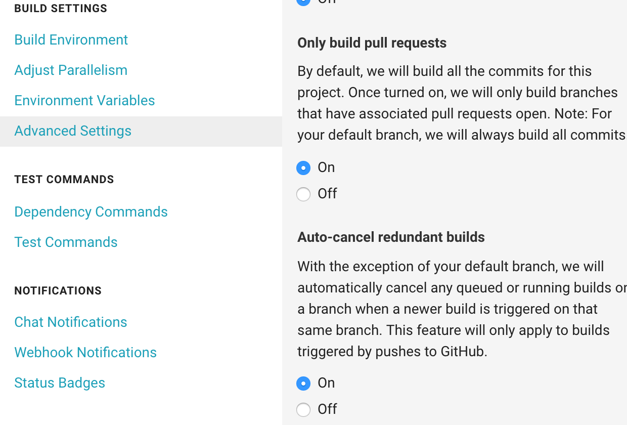This screenshot has width=627, height=425.
Task: Turn off Only build pull requests
Action: (303, 194)
